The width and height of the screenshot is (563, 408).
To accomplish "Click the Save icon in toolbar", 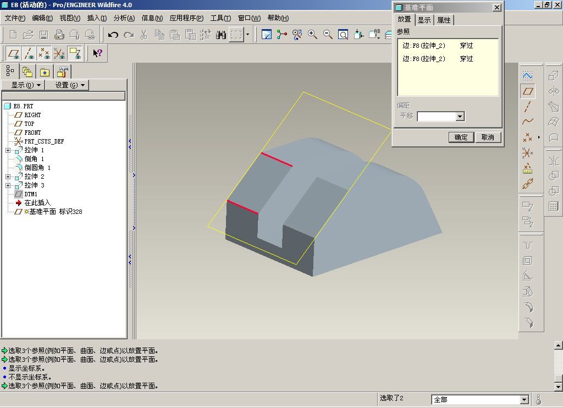I will click(x=43, y=35).
